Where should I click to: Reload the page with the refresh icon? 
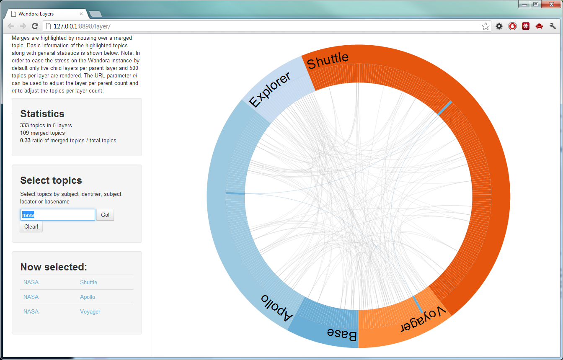(35, 26)
